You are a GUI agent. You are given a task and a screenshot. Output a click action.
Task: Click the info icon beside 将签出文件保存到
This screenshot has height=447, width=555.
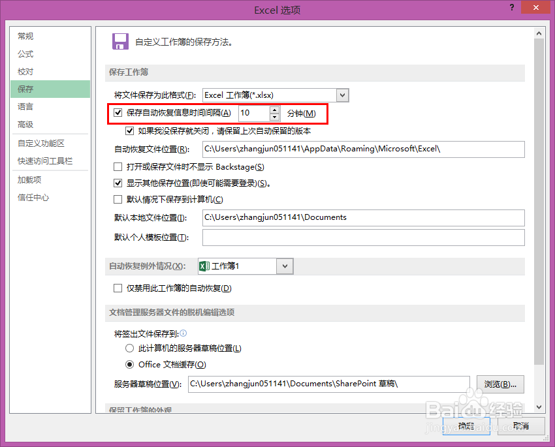click(x=183, y=333)
